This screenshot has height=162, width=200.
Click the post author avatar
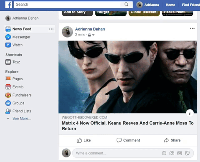[67, 32]
